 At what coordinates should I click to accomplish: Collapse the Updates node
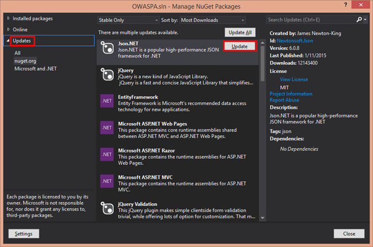pyautogui.click(x=8, y=41)
